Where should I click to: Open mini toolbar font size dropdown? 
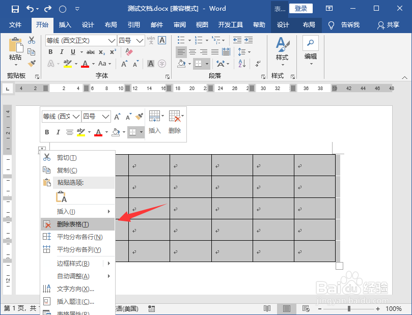click(x=105, y=117)
